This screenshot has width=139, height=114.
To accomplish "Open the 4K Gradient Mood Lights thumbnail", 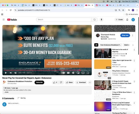I will click(x=103, y=106).
